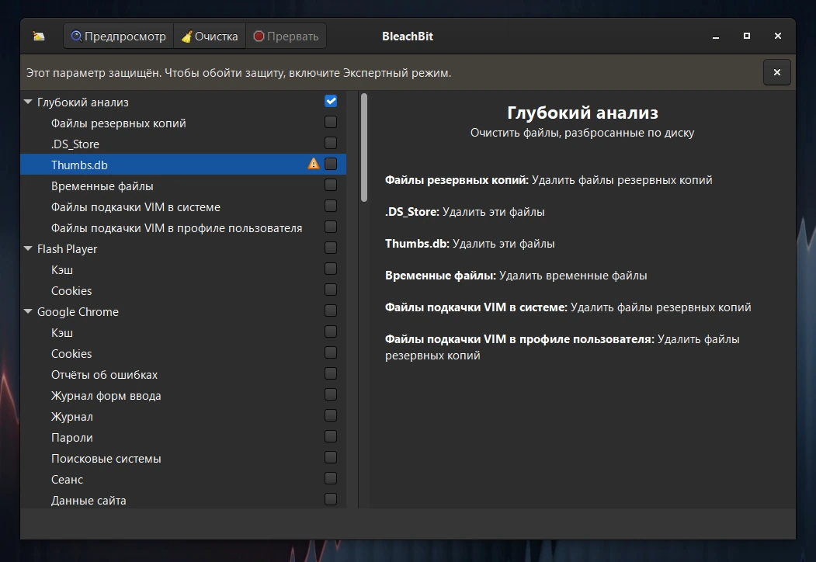Dismiss the protected parameter info bar
The image size is (816, 562).
[x=777, y=72]
